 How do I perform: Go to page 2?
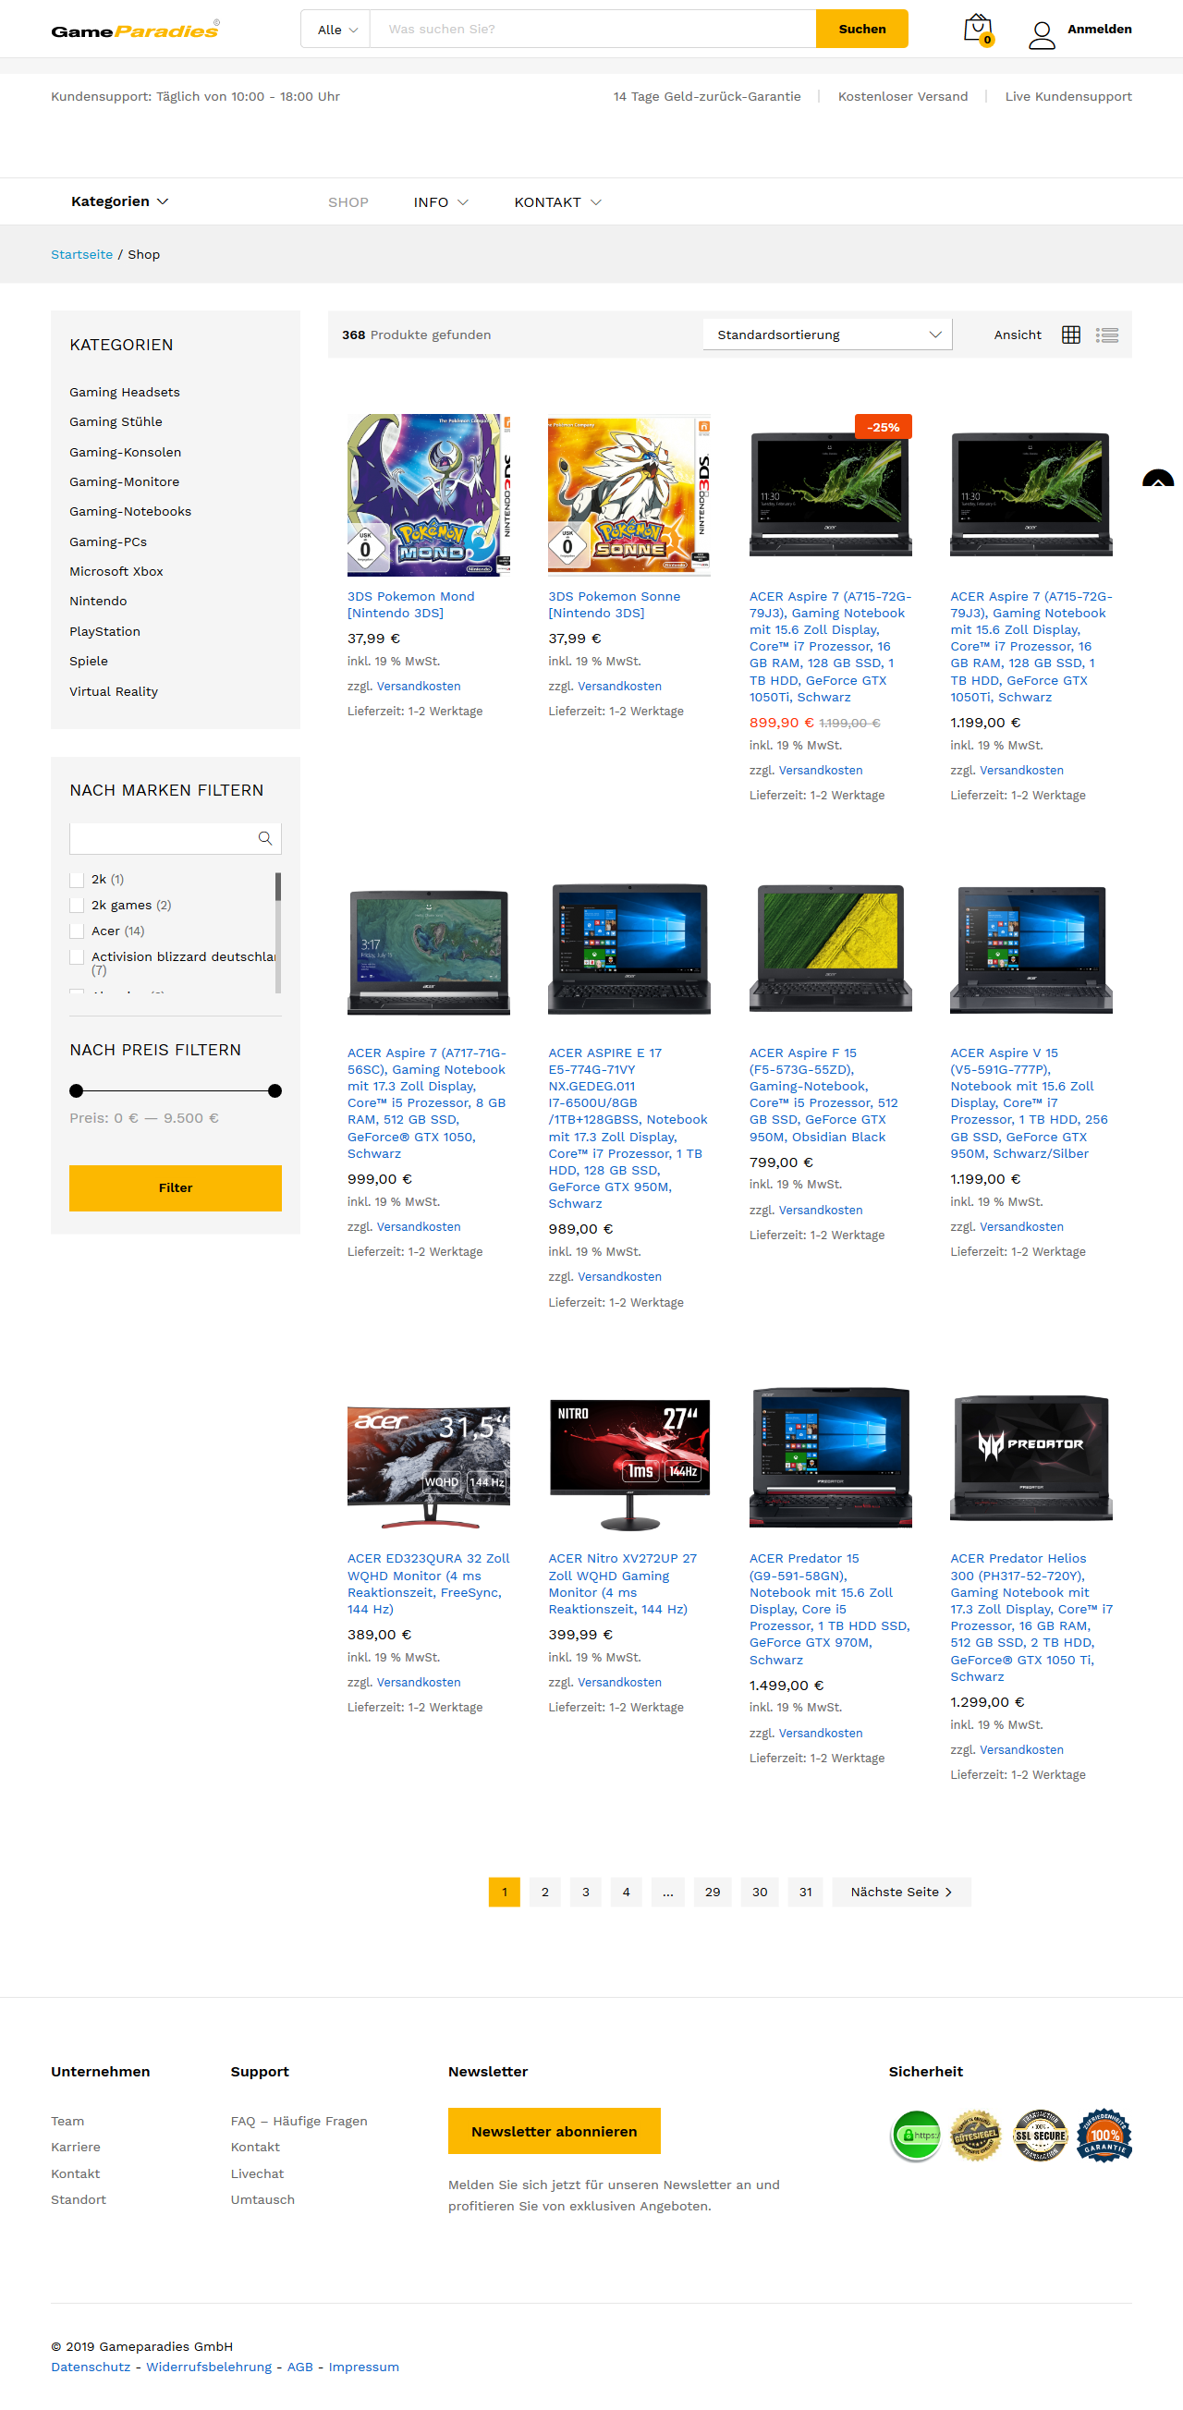pos(544,1892)
